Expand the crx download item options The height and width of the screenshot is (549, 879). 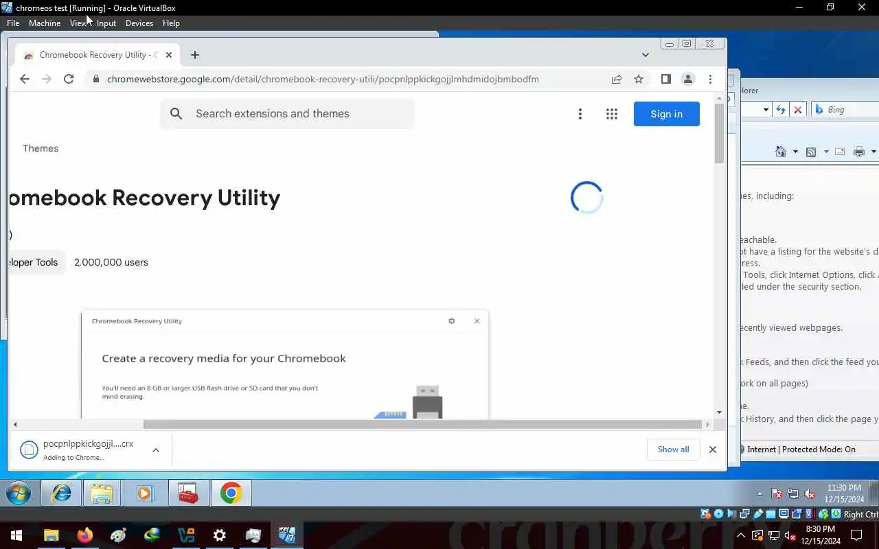click(156, 450)
